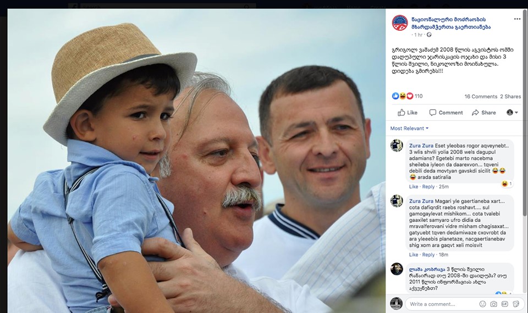Click the page's round profile logo
Viewport: 528px width, 313px height.
pyautogui.click(x=400, y=23)
